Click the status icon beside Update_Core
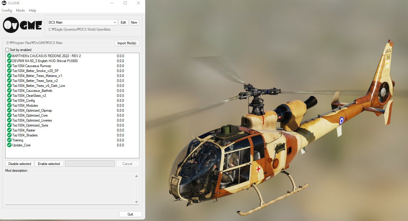Screen dimensions: 408x221 tap(8, 145)
